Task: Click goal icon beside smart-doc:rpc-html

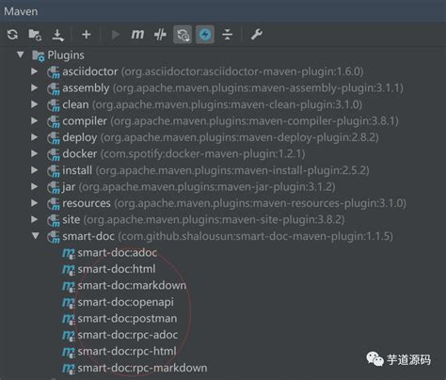Action: [69, 352]
